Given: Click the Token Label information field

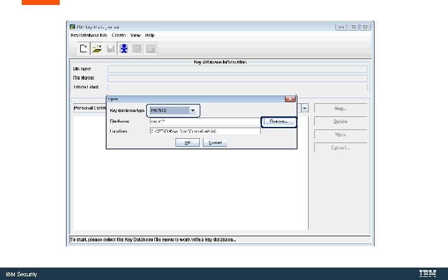Looking at the screenshot, I should click(238, 87).
